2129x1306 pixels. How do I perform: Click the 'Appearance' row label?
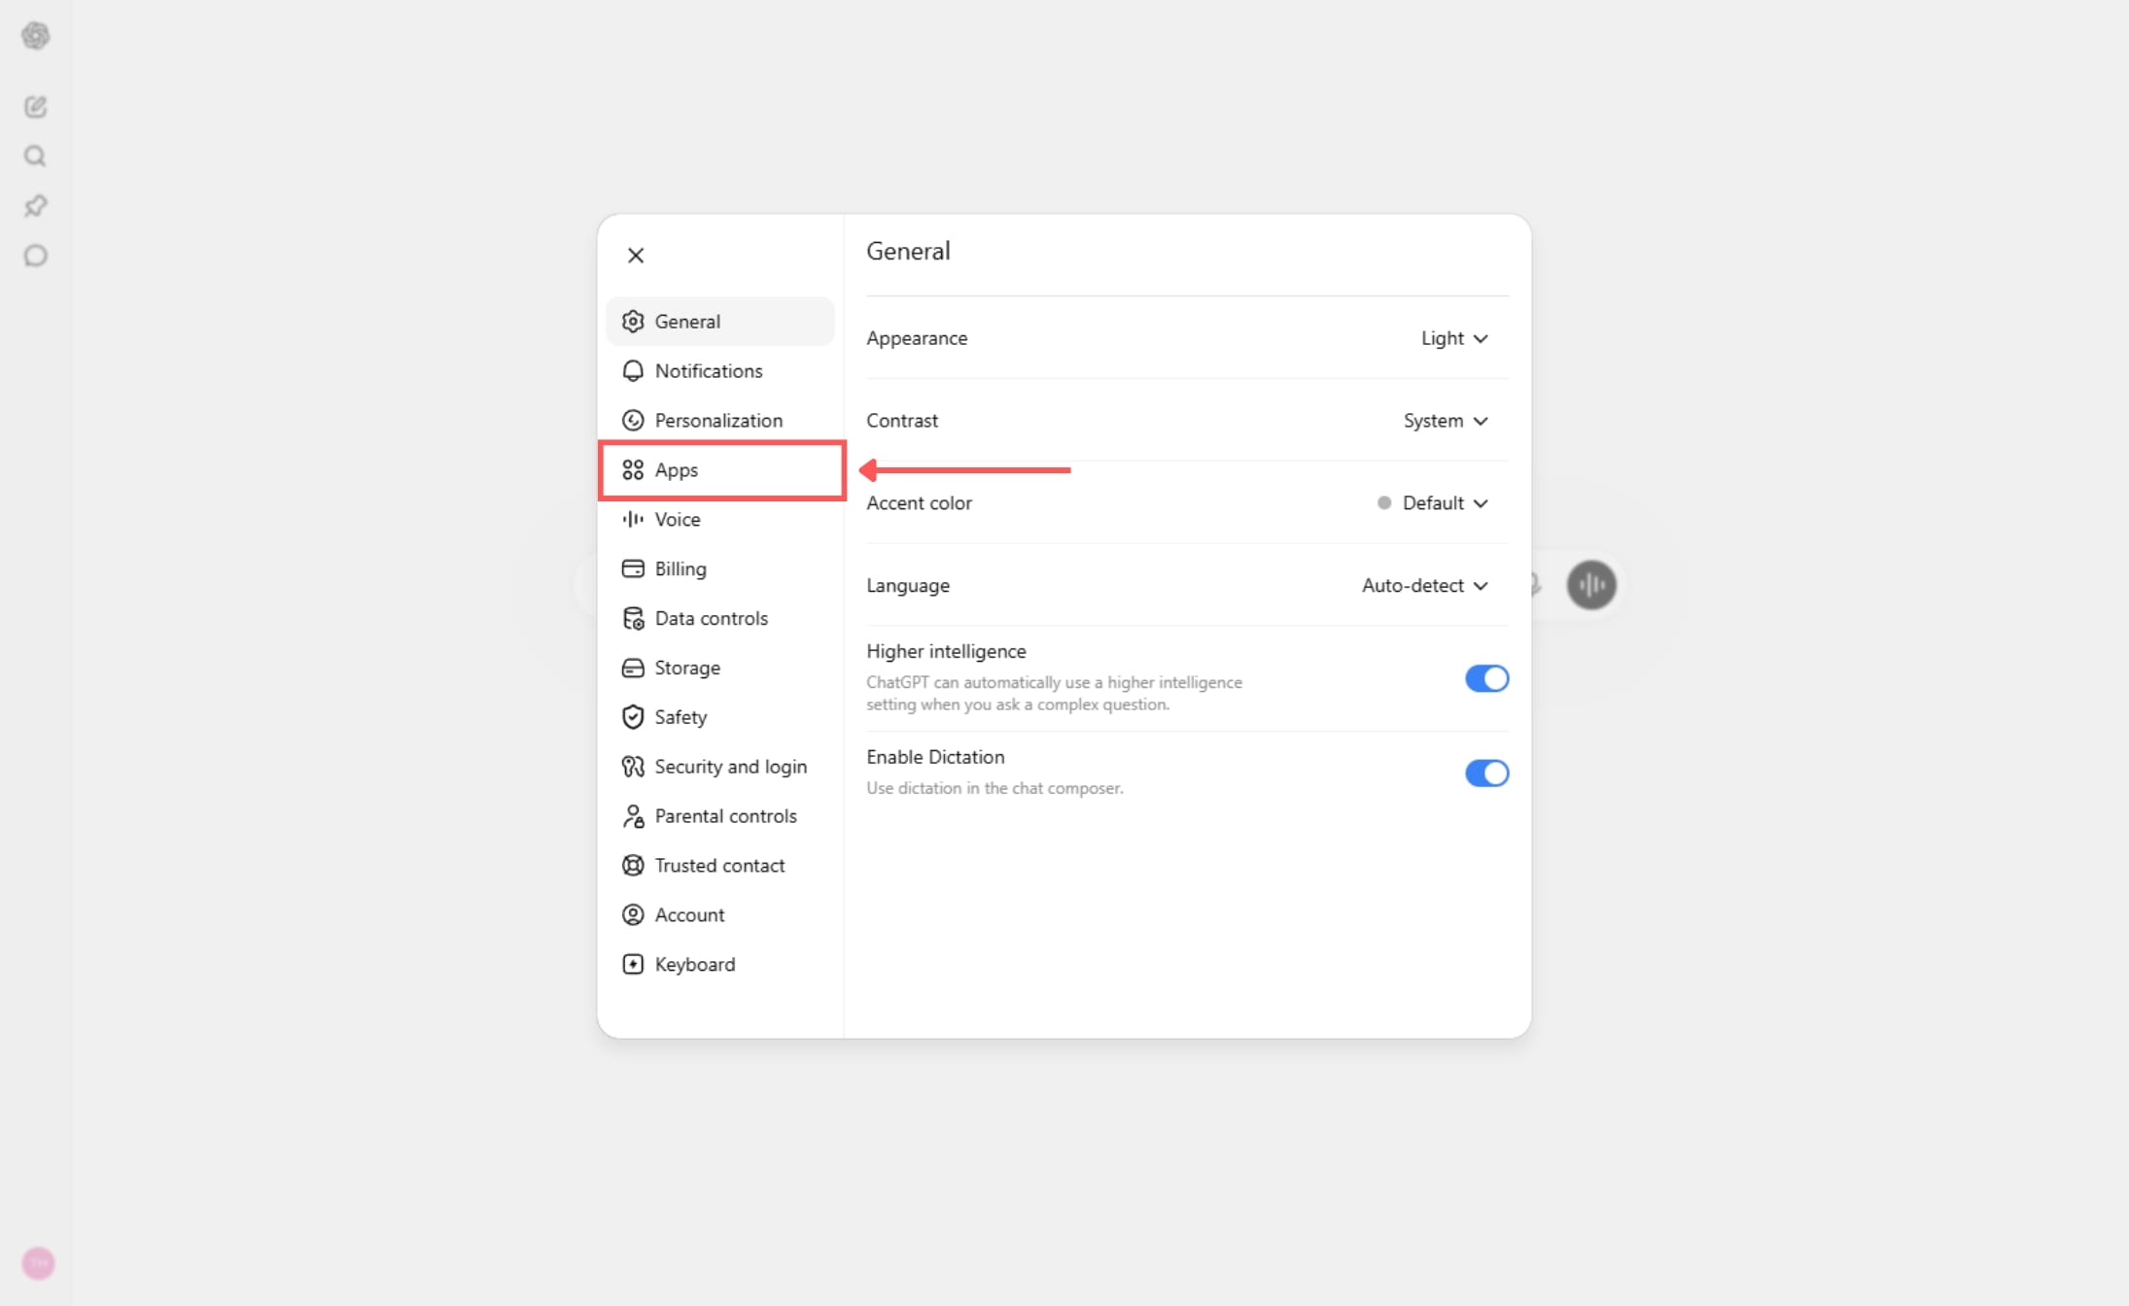click(917, 338)
